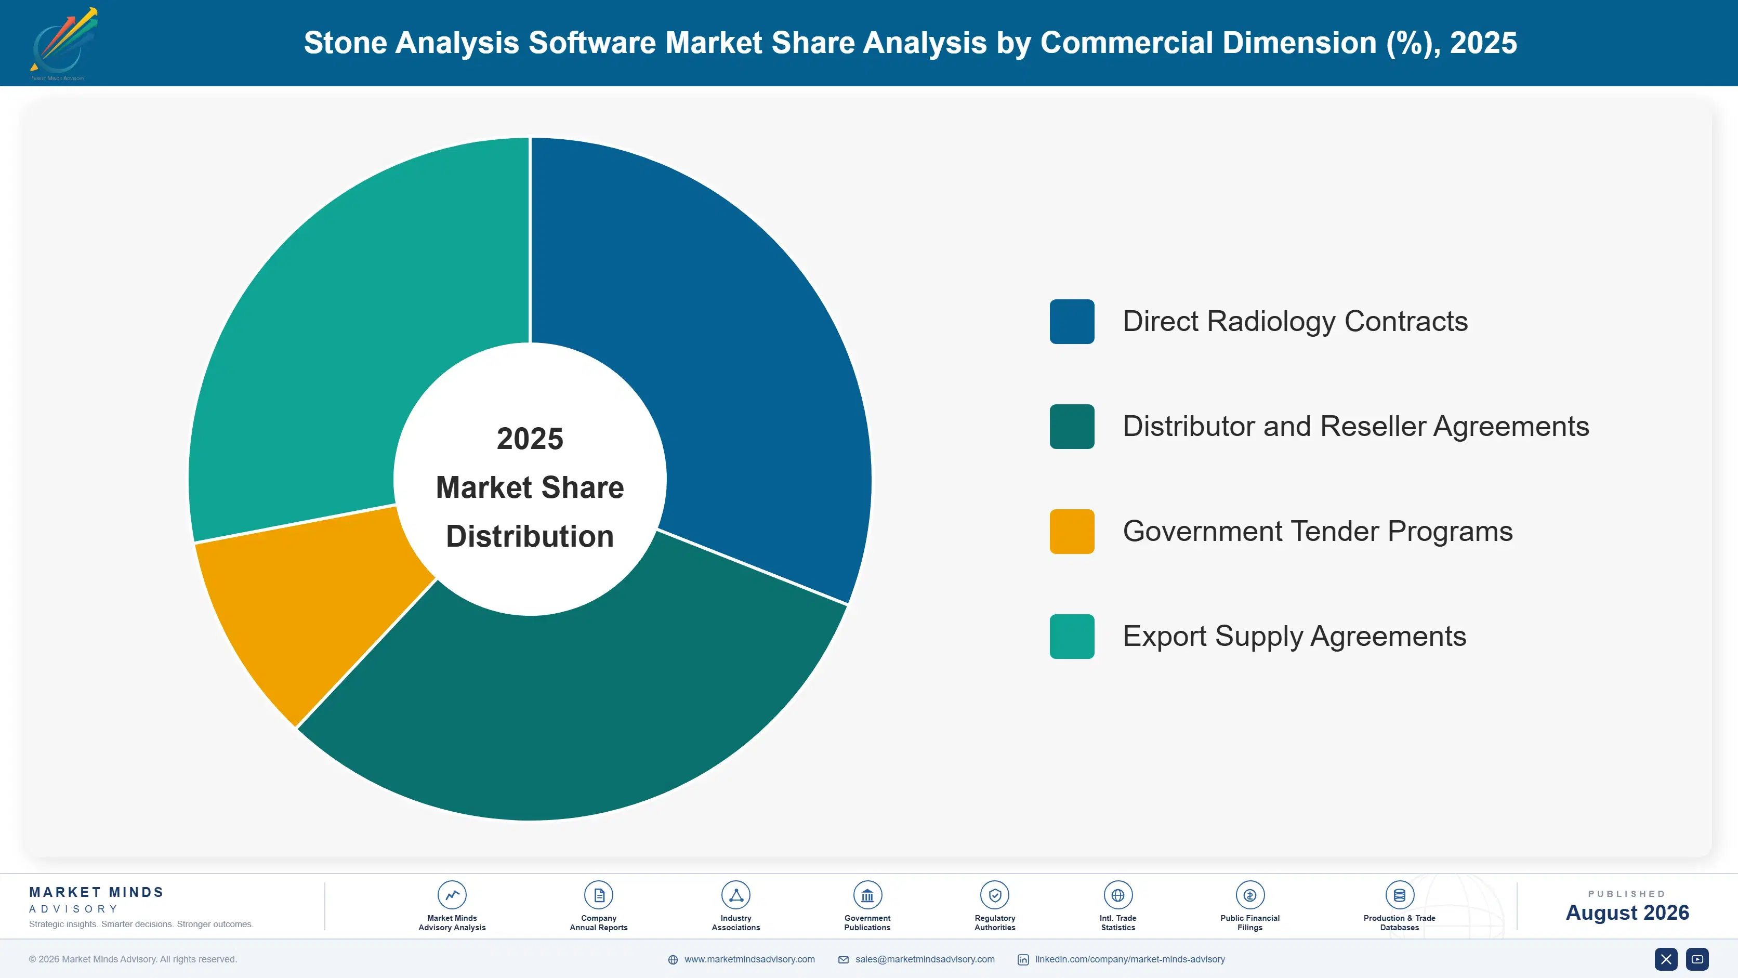Click the 'August 2026' published date
Image resolution: width=1738 pixels, height=978 pixels.
click(1627, 913)
